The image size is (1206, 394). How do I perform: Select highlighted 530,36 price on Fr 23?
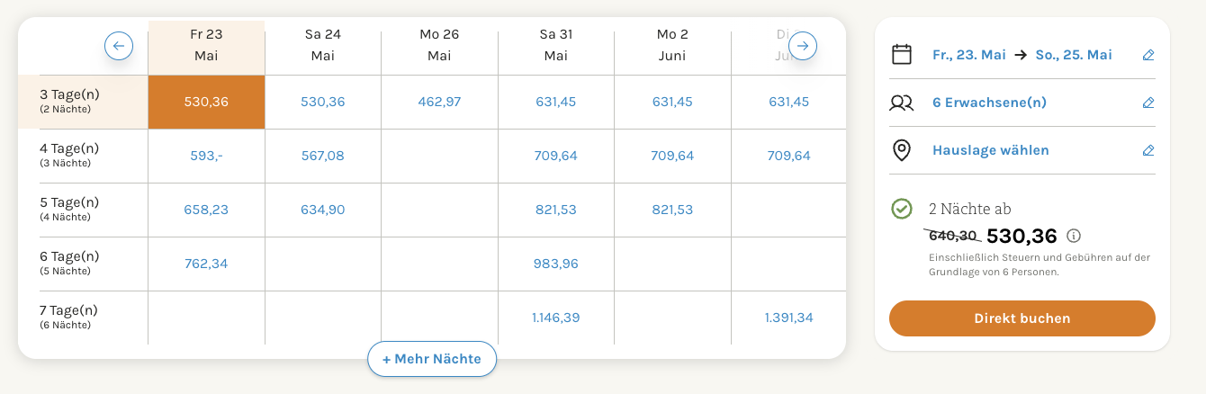(206, 102)
